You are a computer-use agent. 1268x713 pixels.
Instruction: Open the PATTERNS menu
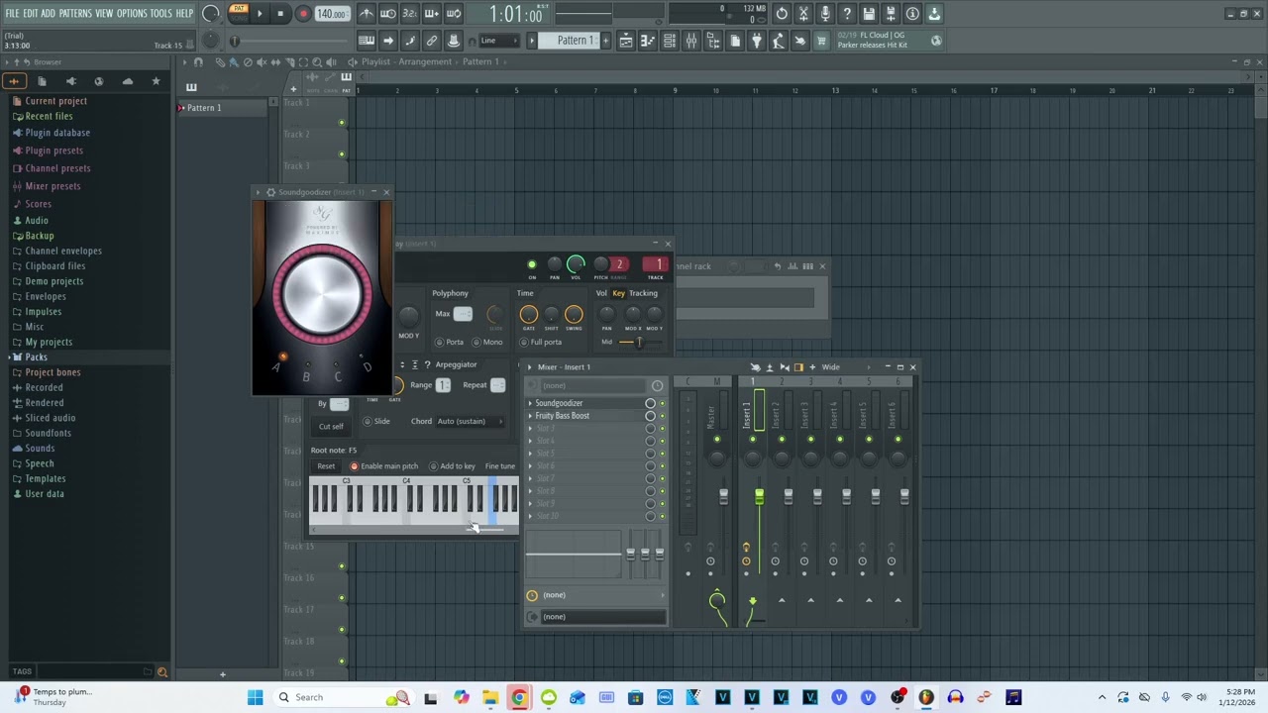(75, 13)
